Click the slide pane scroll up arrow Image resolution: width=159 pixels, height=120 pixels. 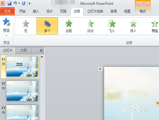42,57
